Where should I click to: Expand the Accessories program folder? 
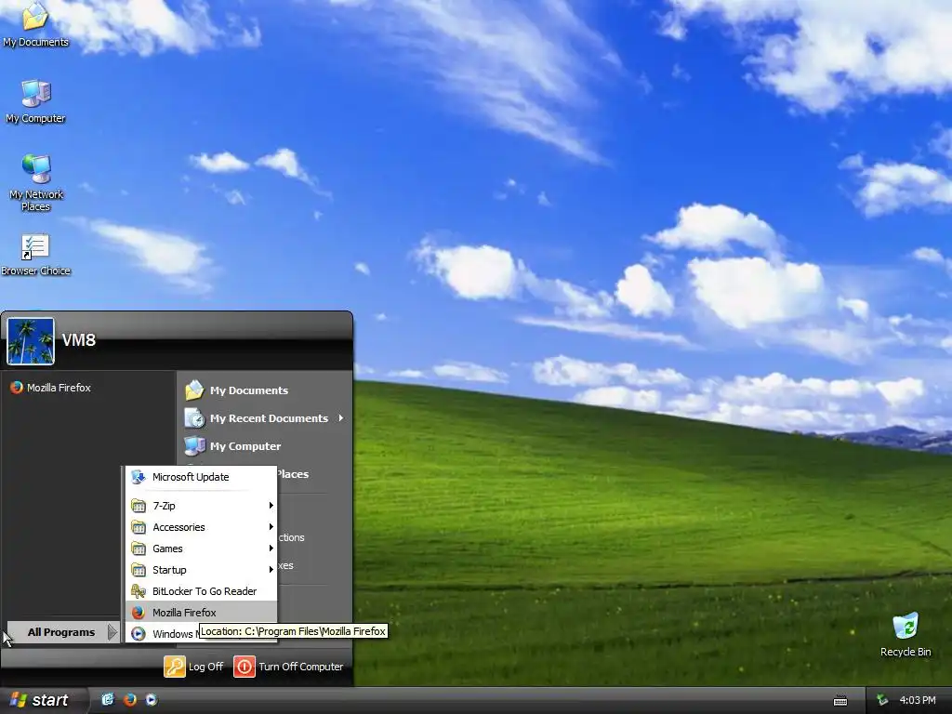(x=201, y=527)
